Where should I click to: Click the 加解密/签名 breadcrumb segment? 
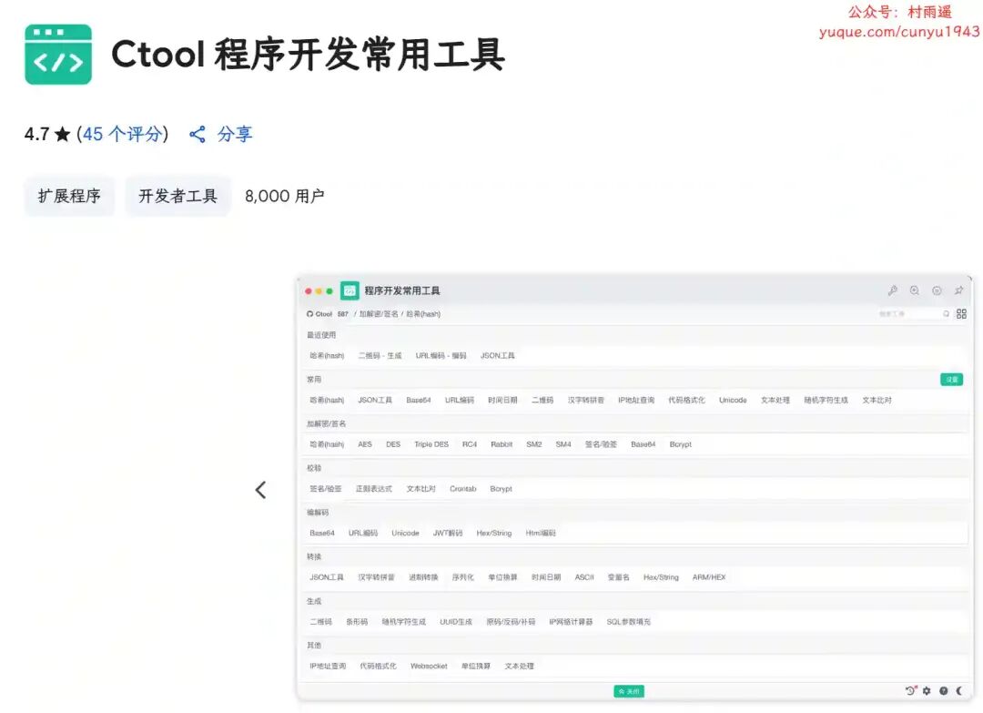pos(379,313)
